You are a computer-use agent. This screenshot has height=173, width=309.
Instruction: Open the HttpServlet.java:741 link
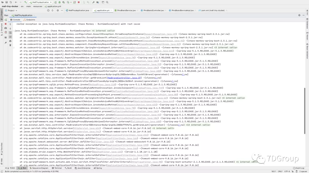point(87,131)
